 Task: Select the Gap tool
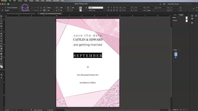1,24
